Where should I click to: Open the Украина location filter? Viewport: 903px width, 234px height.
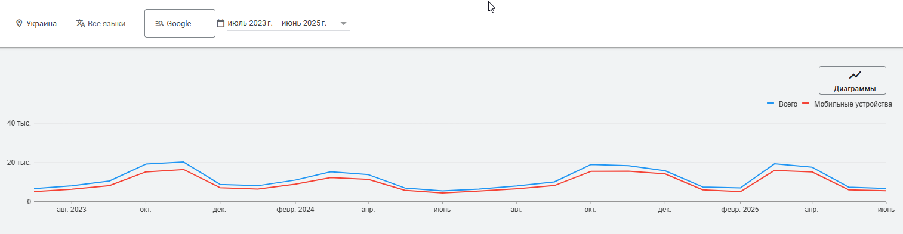point(36,24)
